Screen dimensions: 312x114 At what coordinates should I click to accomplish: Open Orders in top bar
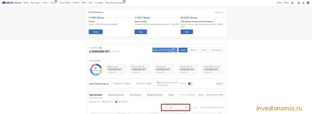pyautogui.click(x=286, y=3)
